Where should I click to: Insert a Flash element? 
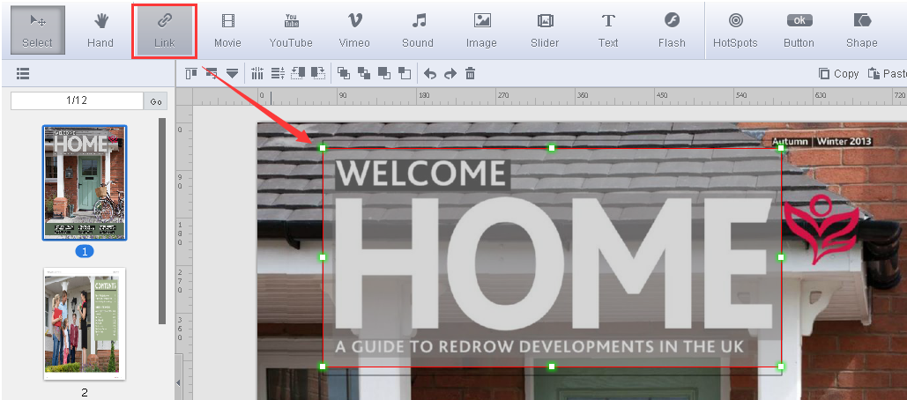point(672,30)
